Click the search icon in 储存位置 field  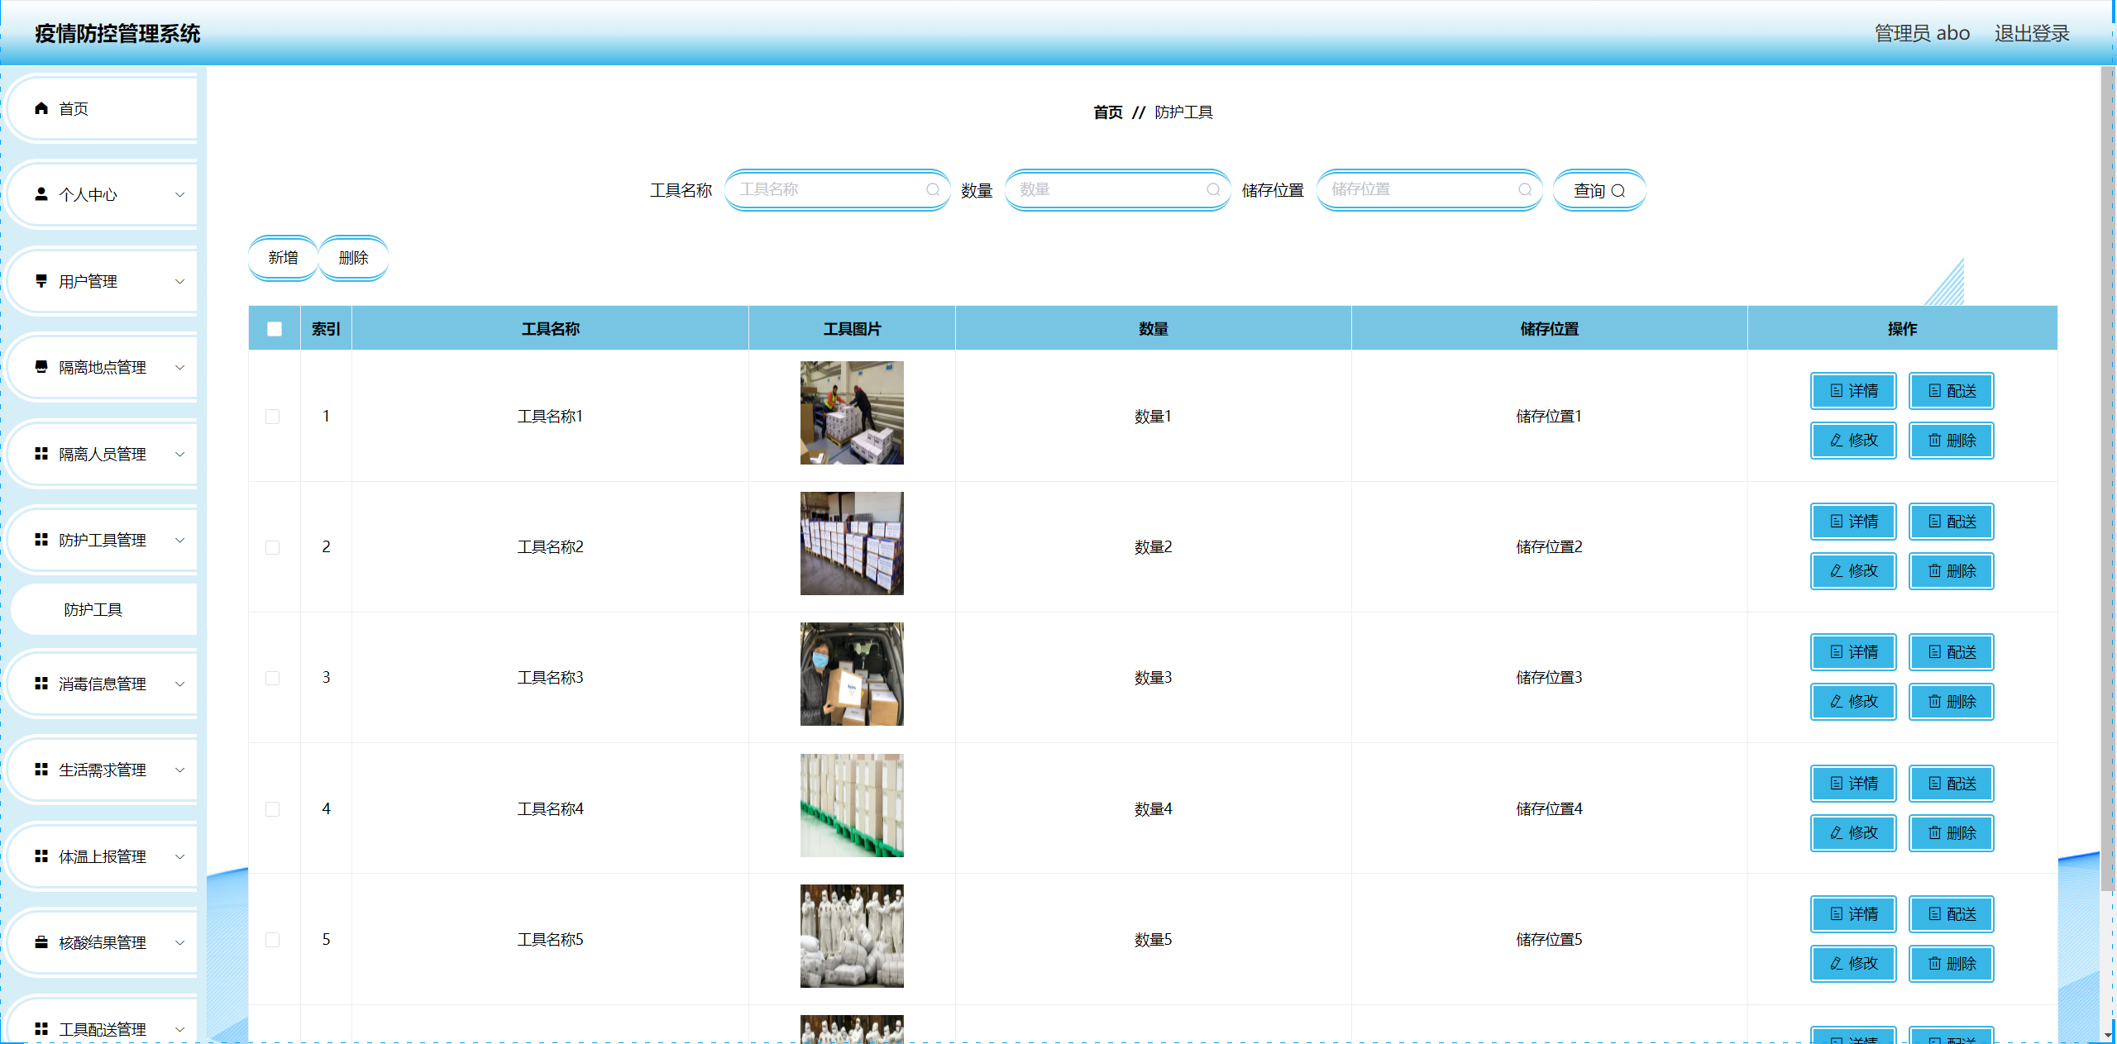(1525, 189)
